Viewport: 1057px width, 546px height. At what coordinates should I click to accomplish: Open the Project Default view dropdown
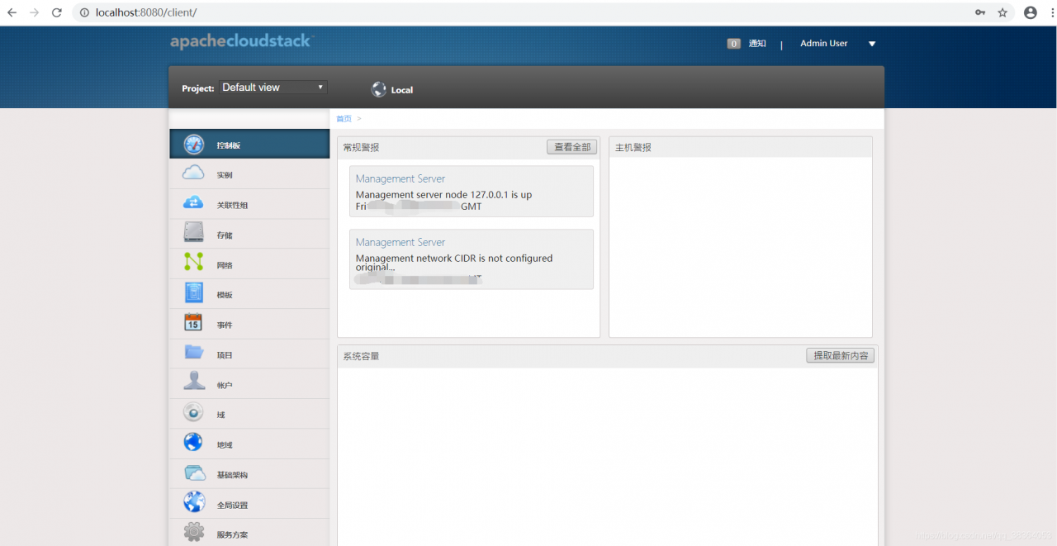(273, 88)
